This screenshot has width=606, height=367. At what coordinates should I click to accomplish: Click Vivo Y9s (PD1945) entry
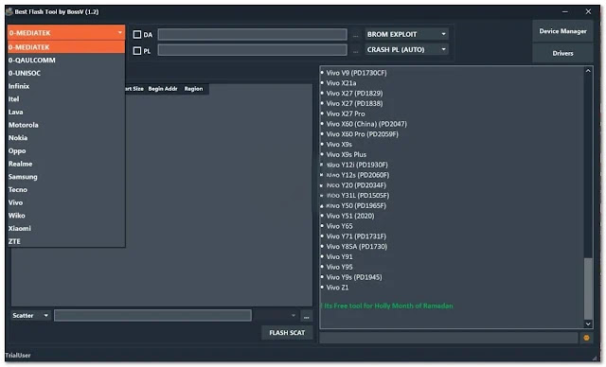[354, 277]
